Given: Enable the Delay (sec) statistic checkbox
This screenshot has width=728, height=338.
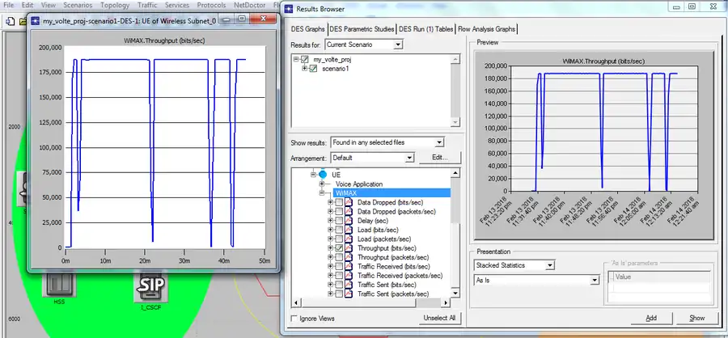Looking at the screenshot, I should click(339, 221).
